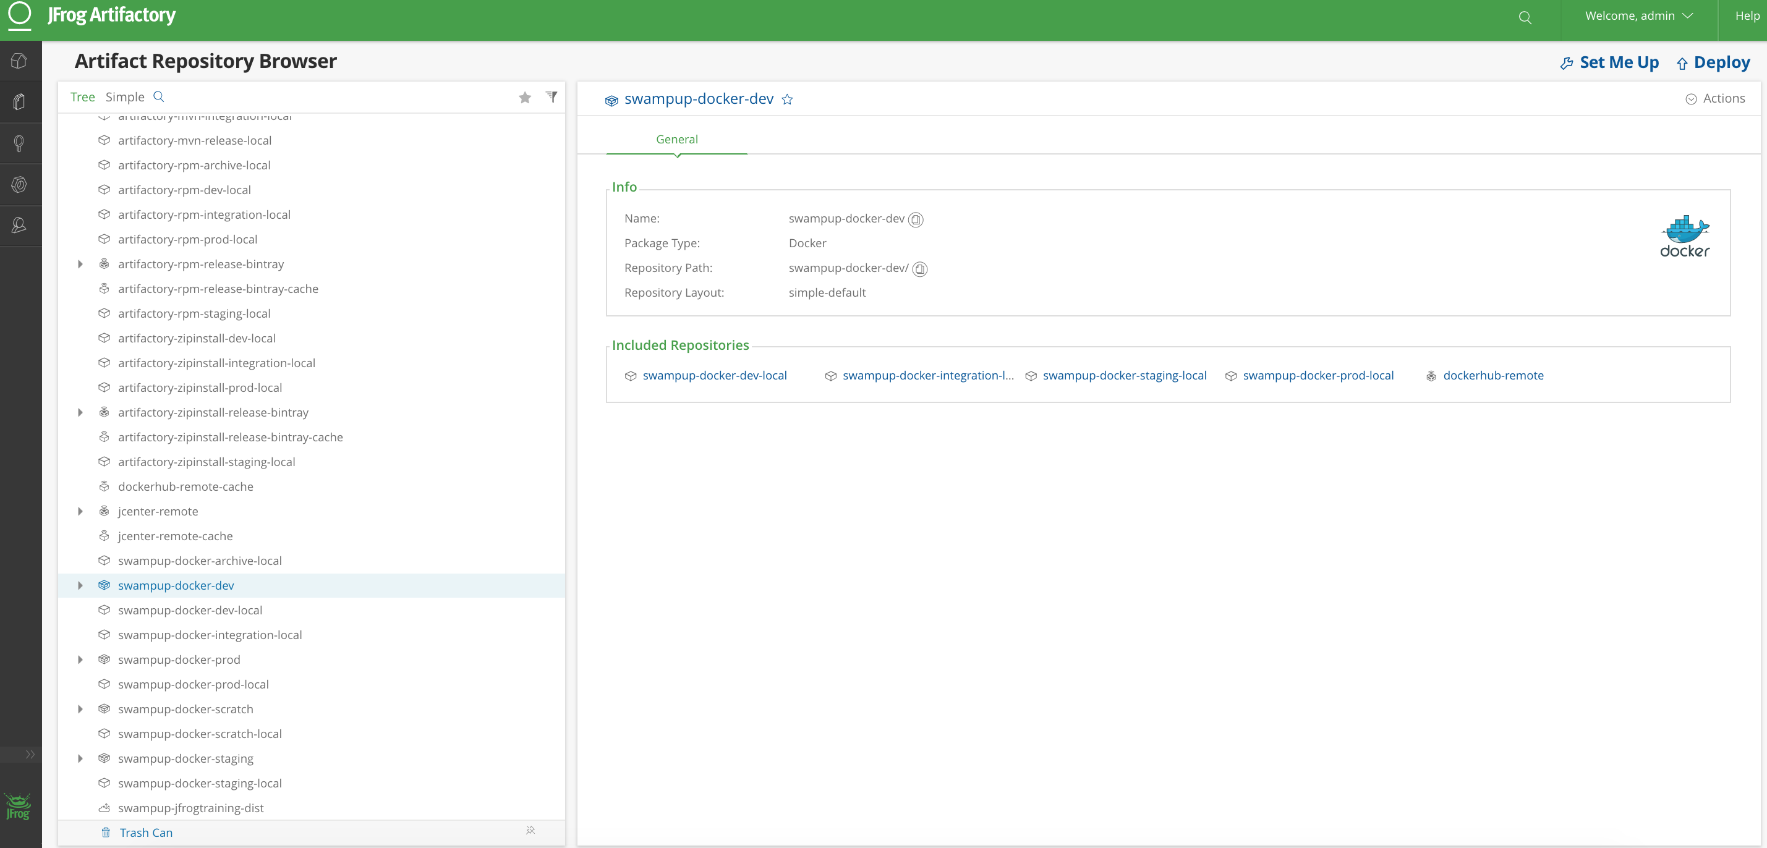Click virtual icon of swampup-docker-prod row

104,659
